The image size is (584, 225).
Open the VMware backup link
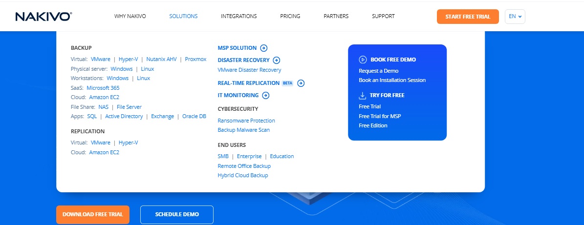101,60
